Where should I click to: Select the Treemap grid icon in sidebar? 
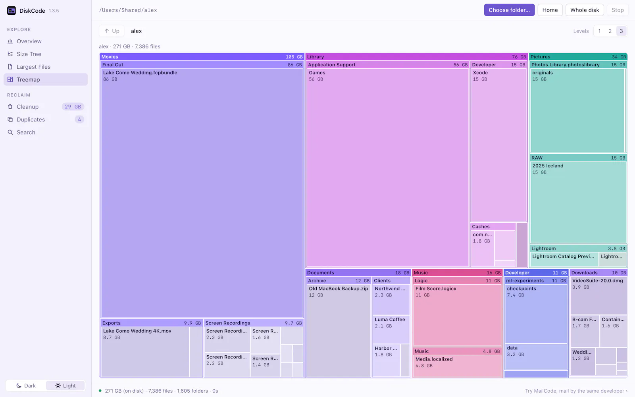pos(10,79)
